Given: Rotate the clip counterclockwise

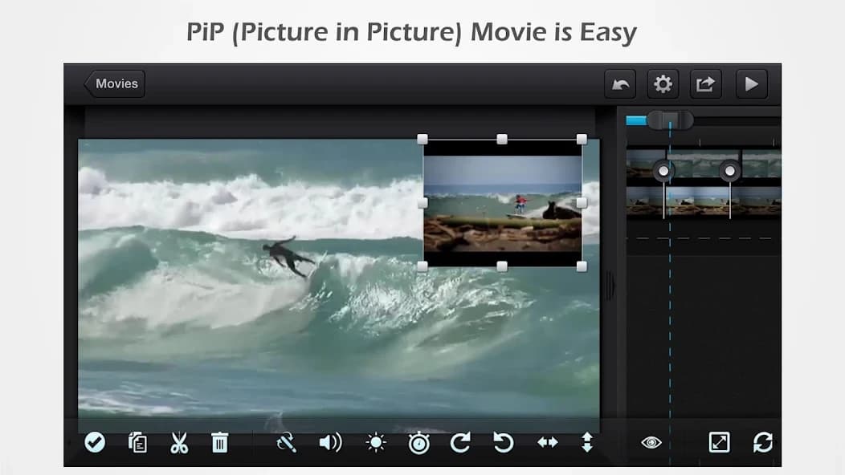Looking at the screenshot, I should (x=502, y=442).
